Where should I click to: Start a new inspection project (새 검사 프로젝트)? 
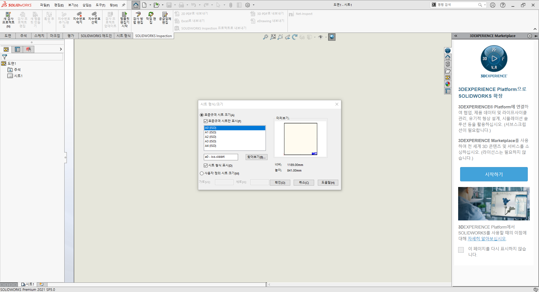point(8,20)
